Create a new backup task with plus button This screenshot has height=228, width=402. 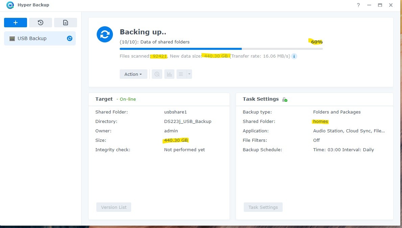(15, 22)
